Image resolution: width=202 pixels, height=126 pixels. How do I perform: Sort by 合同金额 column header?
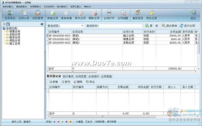(x=168, y=32)
